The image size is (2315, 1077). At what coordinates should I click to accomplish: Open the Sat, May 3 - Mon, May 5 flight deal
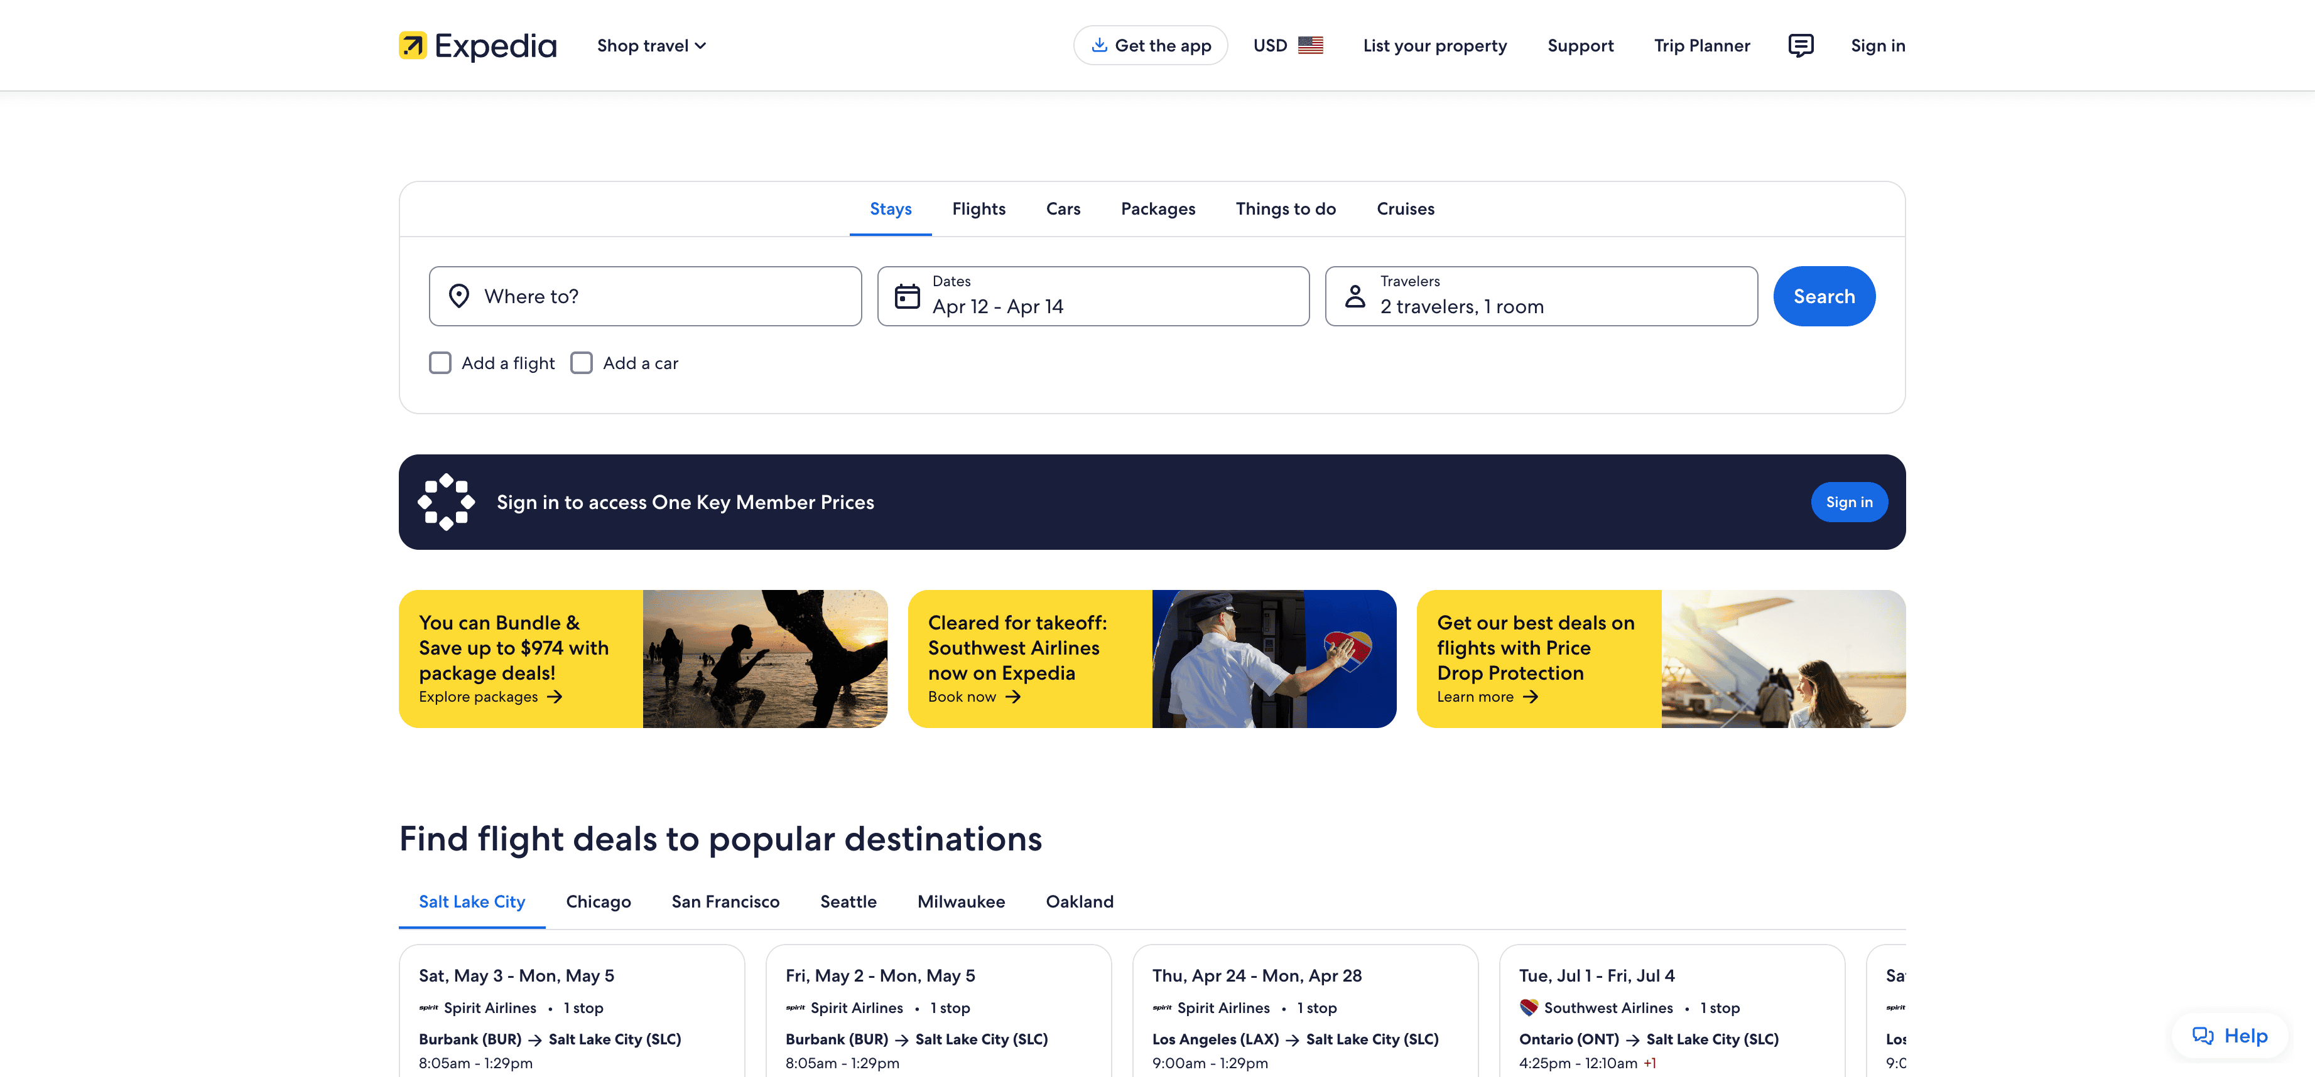(572, 1010)
